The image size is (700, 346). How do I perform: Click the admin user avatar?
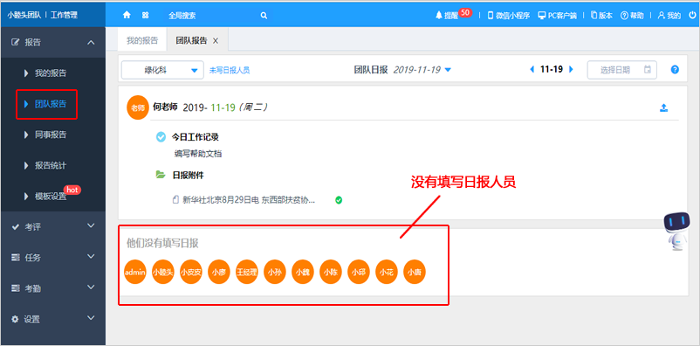tap(135, 272)
